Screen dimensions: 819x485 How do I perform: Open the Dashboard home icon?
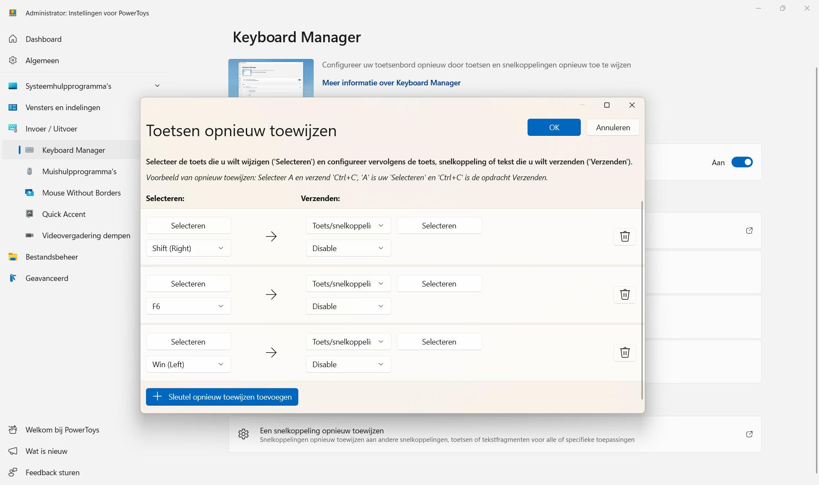tap(13, 39)
